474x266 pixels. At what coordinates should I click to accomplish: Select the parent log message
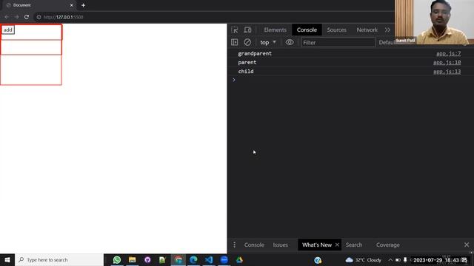point(247,62)
